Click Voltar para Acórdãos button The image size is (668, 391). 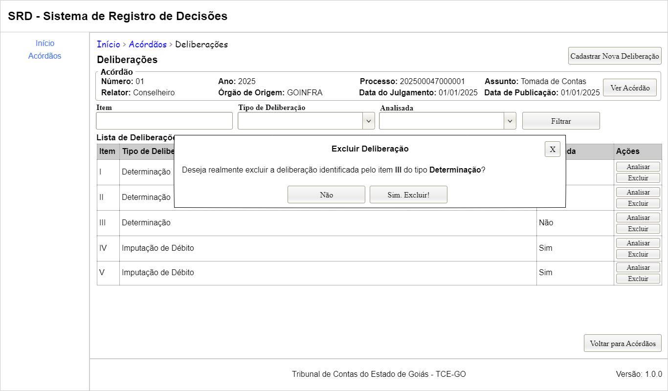[x=623, y=343]
